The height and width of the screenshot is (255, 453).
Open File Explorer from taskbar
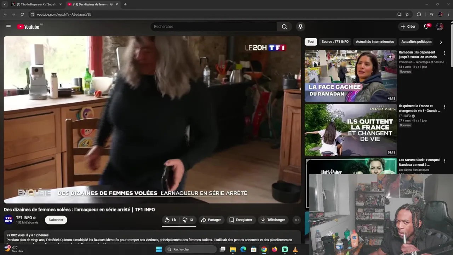tap(233, 249)
